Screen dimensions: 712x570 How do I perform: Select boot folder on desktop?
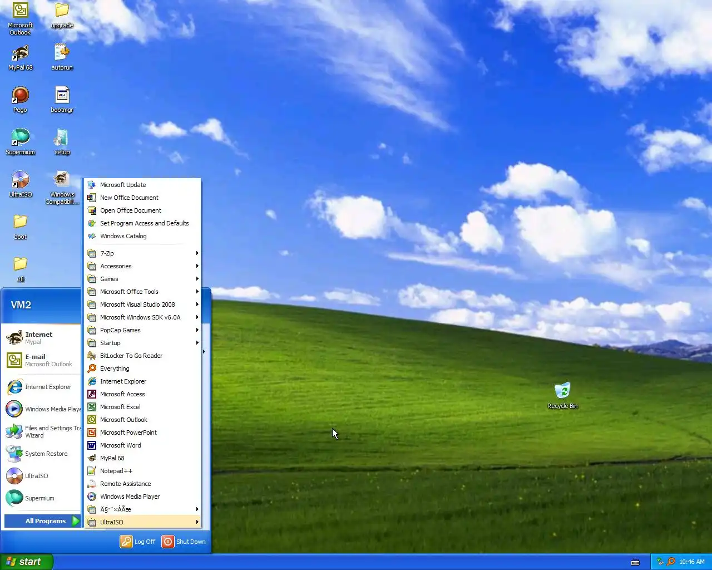(x=21, y=227)
